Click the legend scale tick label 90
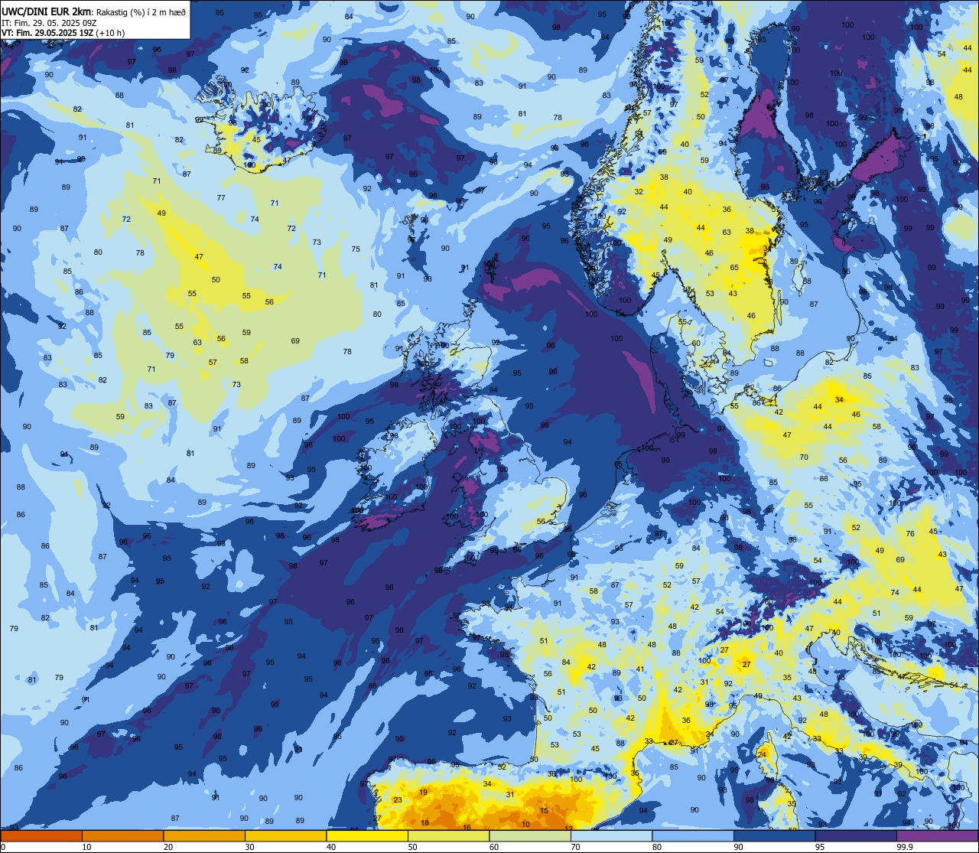979x853 pixels. click(739, 847)
